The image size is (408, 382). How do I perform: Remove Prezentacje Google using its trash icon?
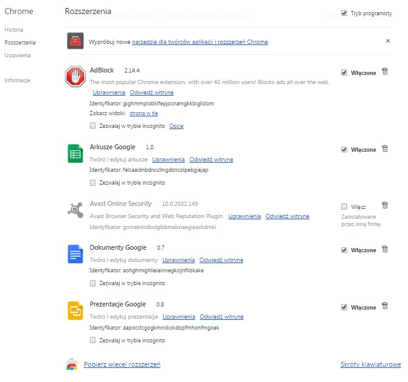pos(384,306)
